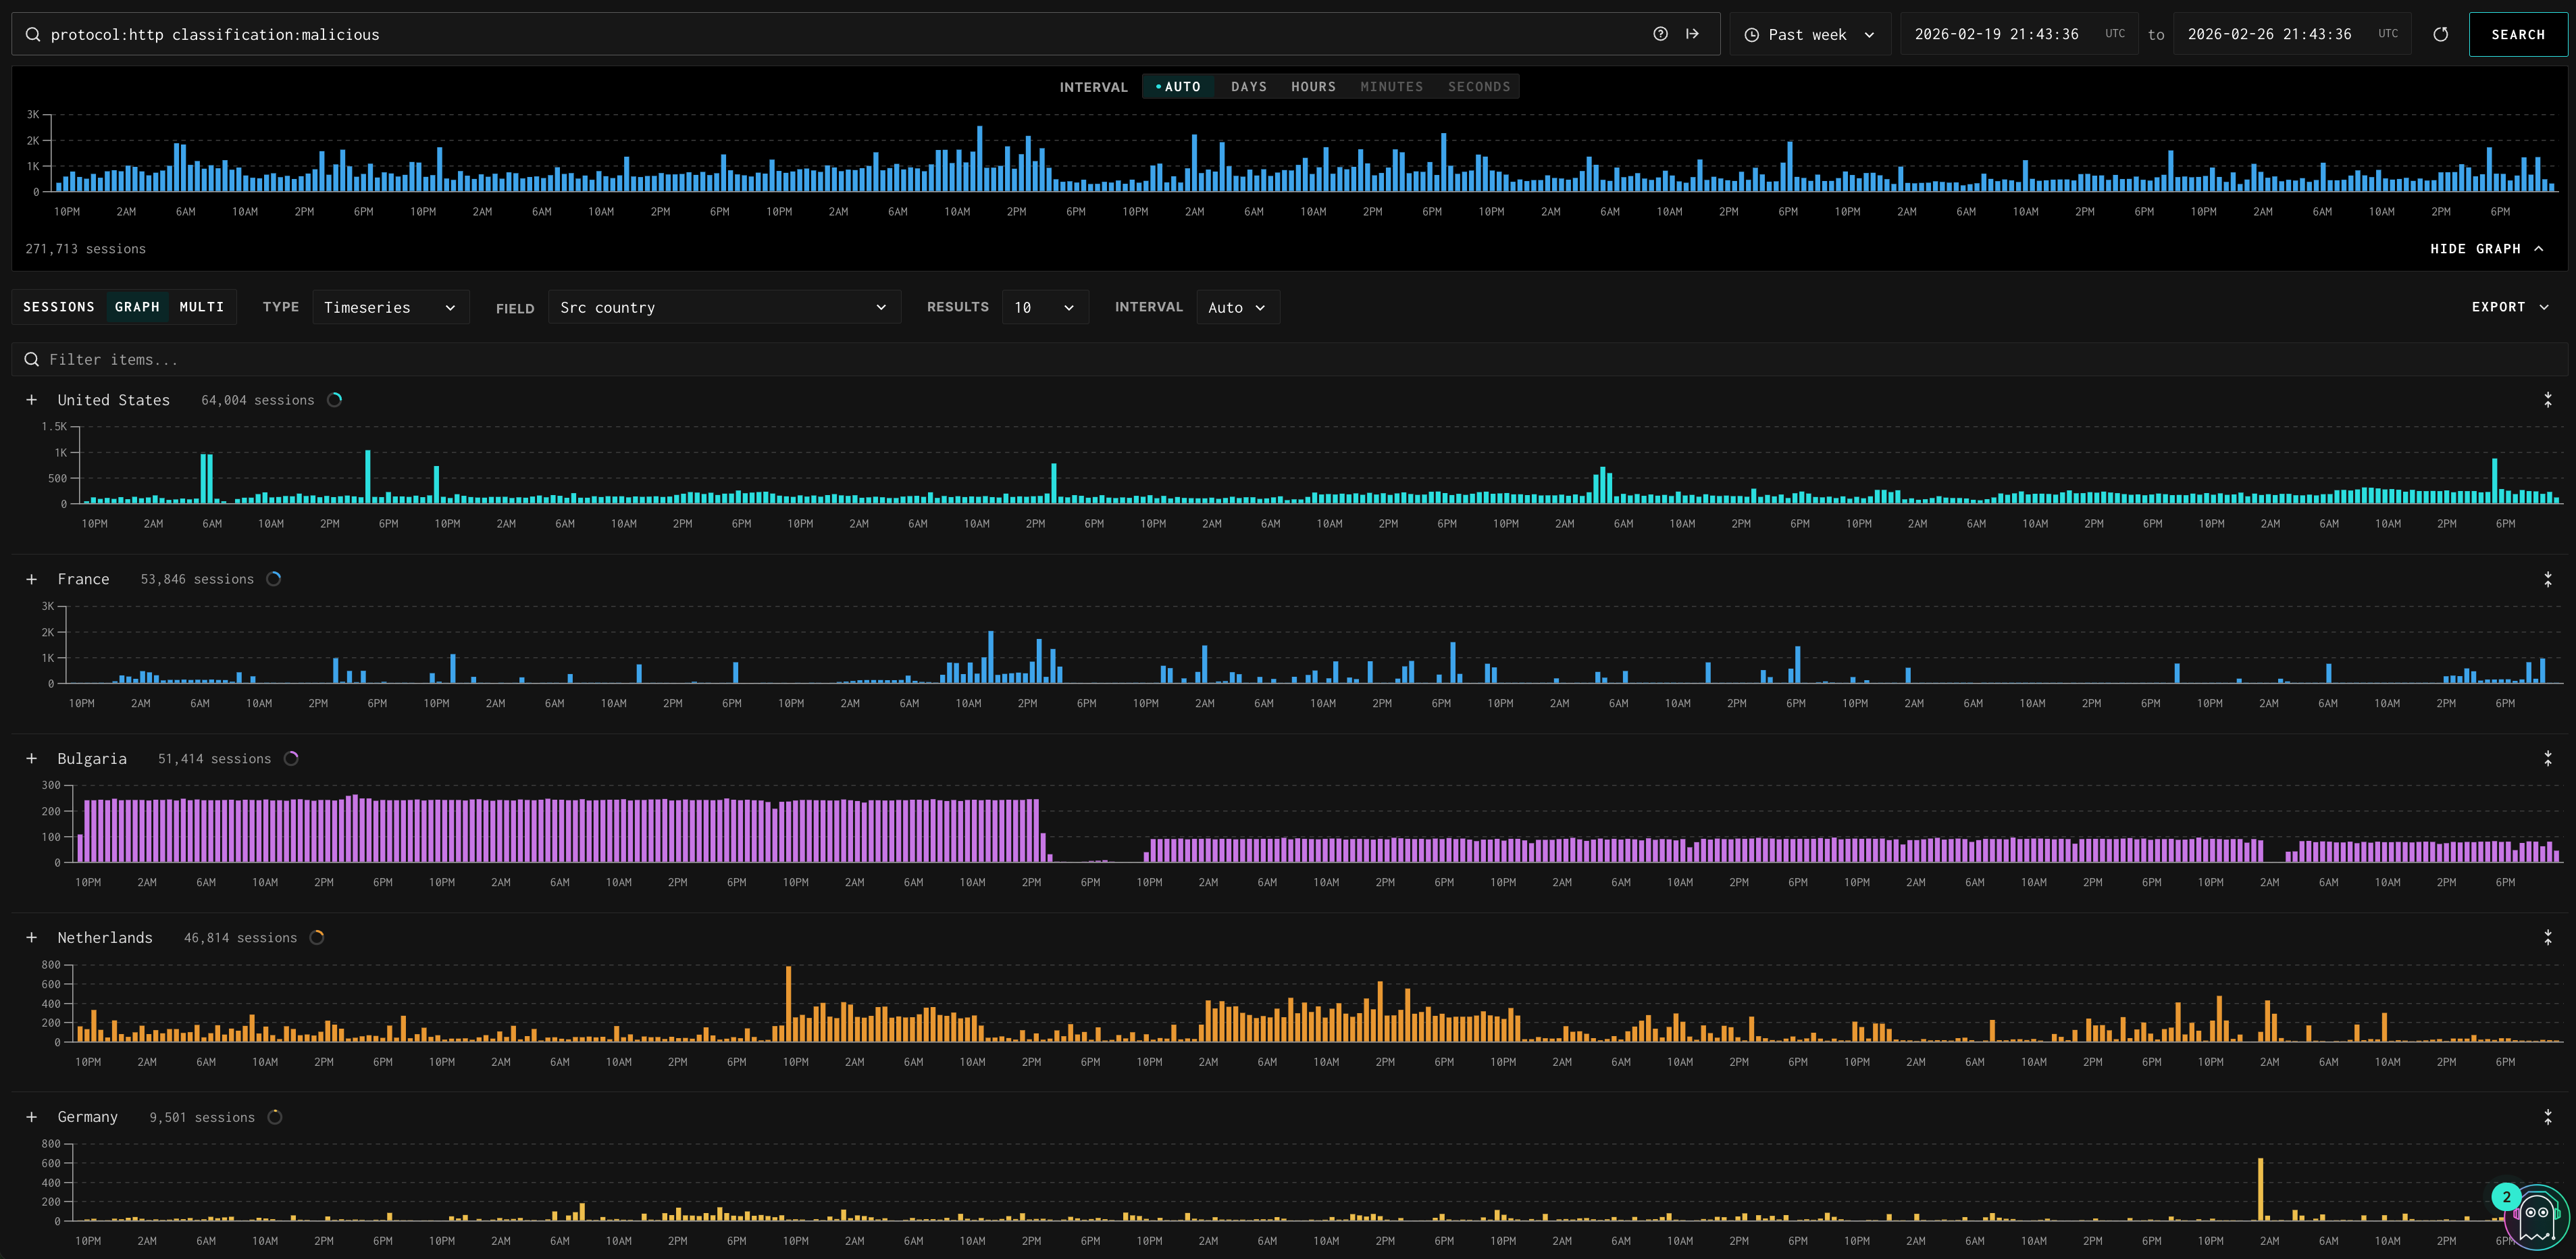This screenshot has height=1259, width=2576.
Task: Click the plus icon beside Netherlands
Action: [x=32, y=938]
